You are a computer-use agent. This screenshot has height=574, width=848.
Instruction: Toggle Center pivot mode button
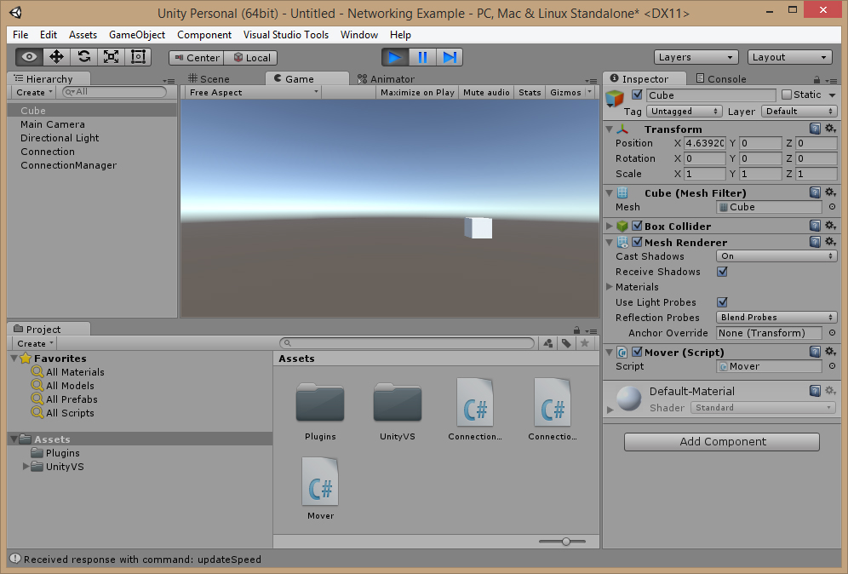coord(197,57)
